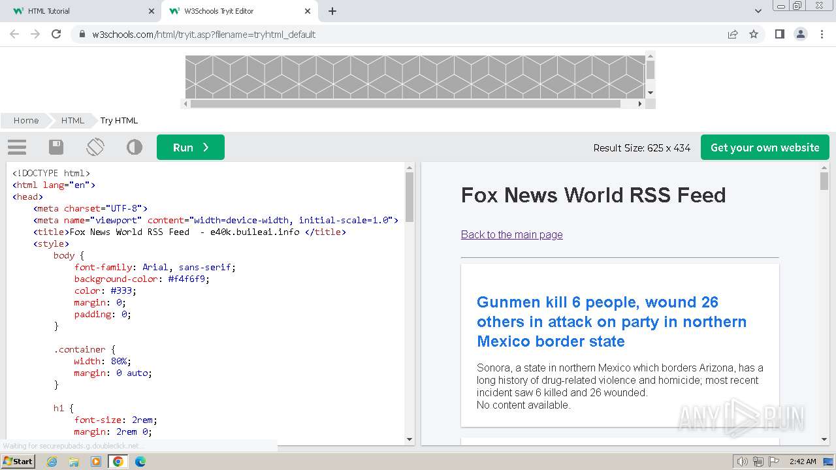View site information lock icon

(82, 34)
